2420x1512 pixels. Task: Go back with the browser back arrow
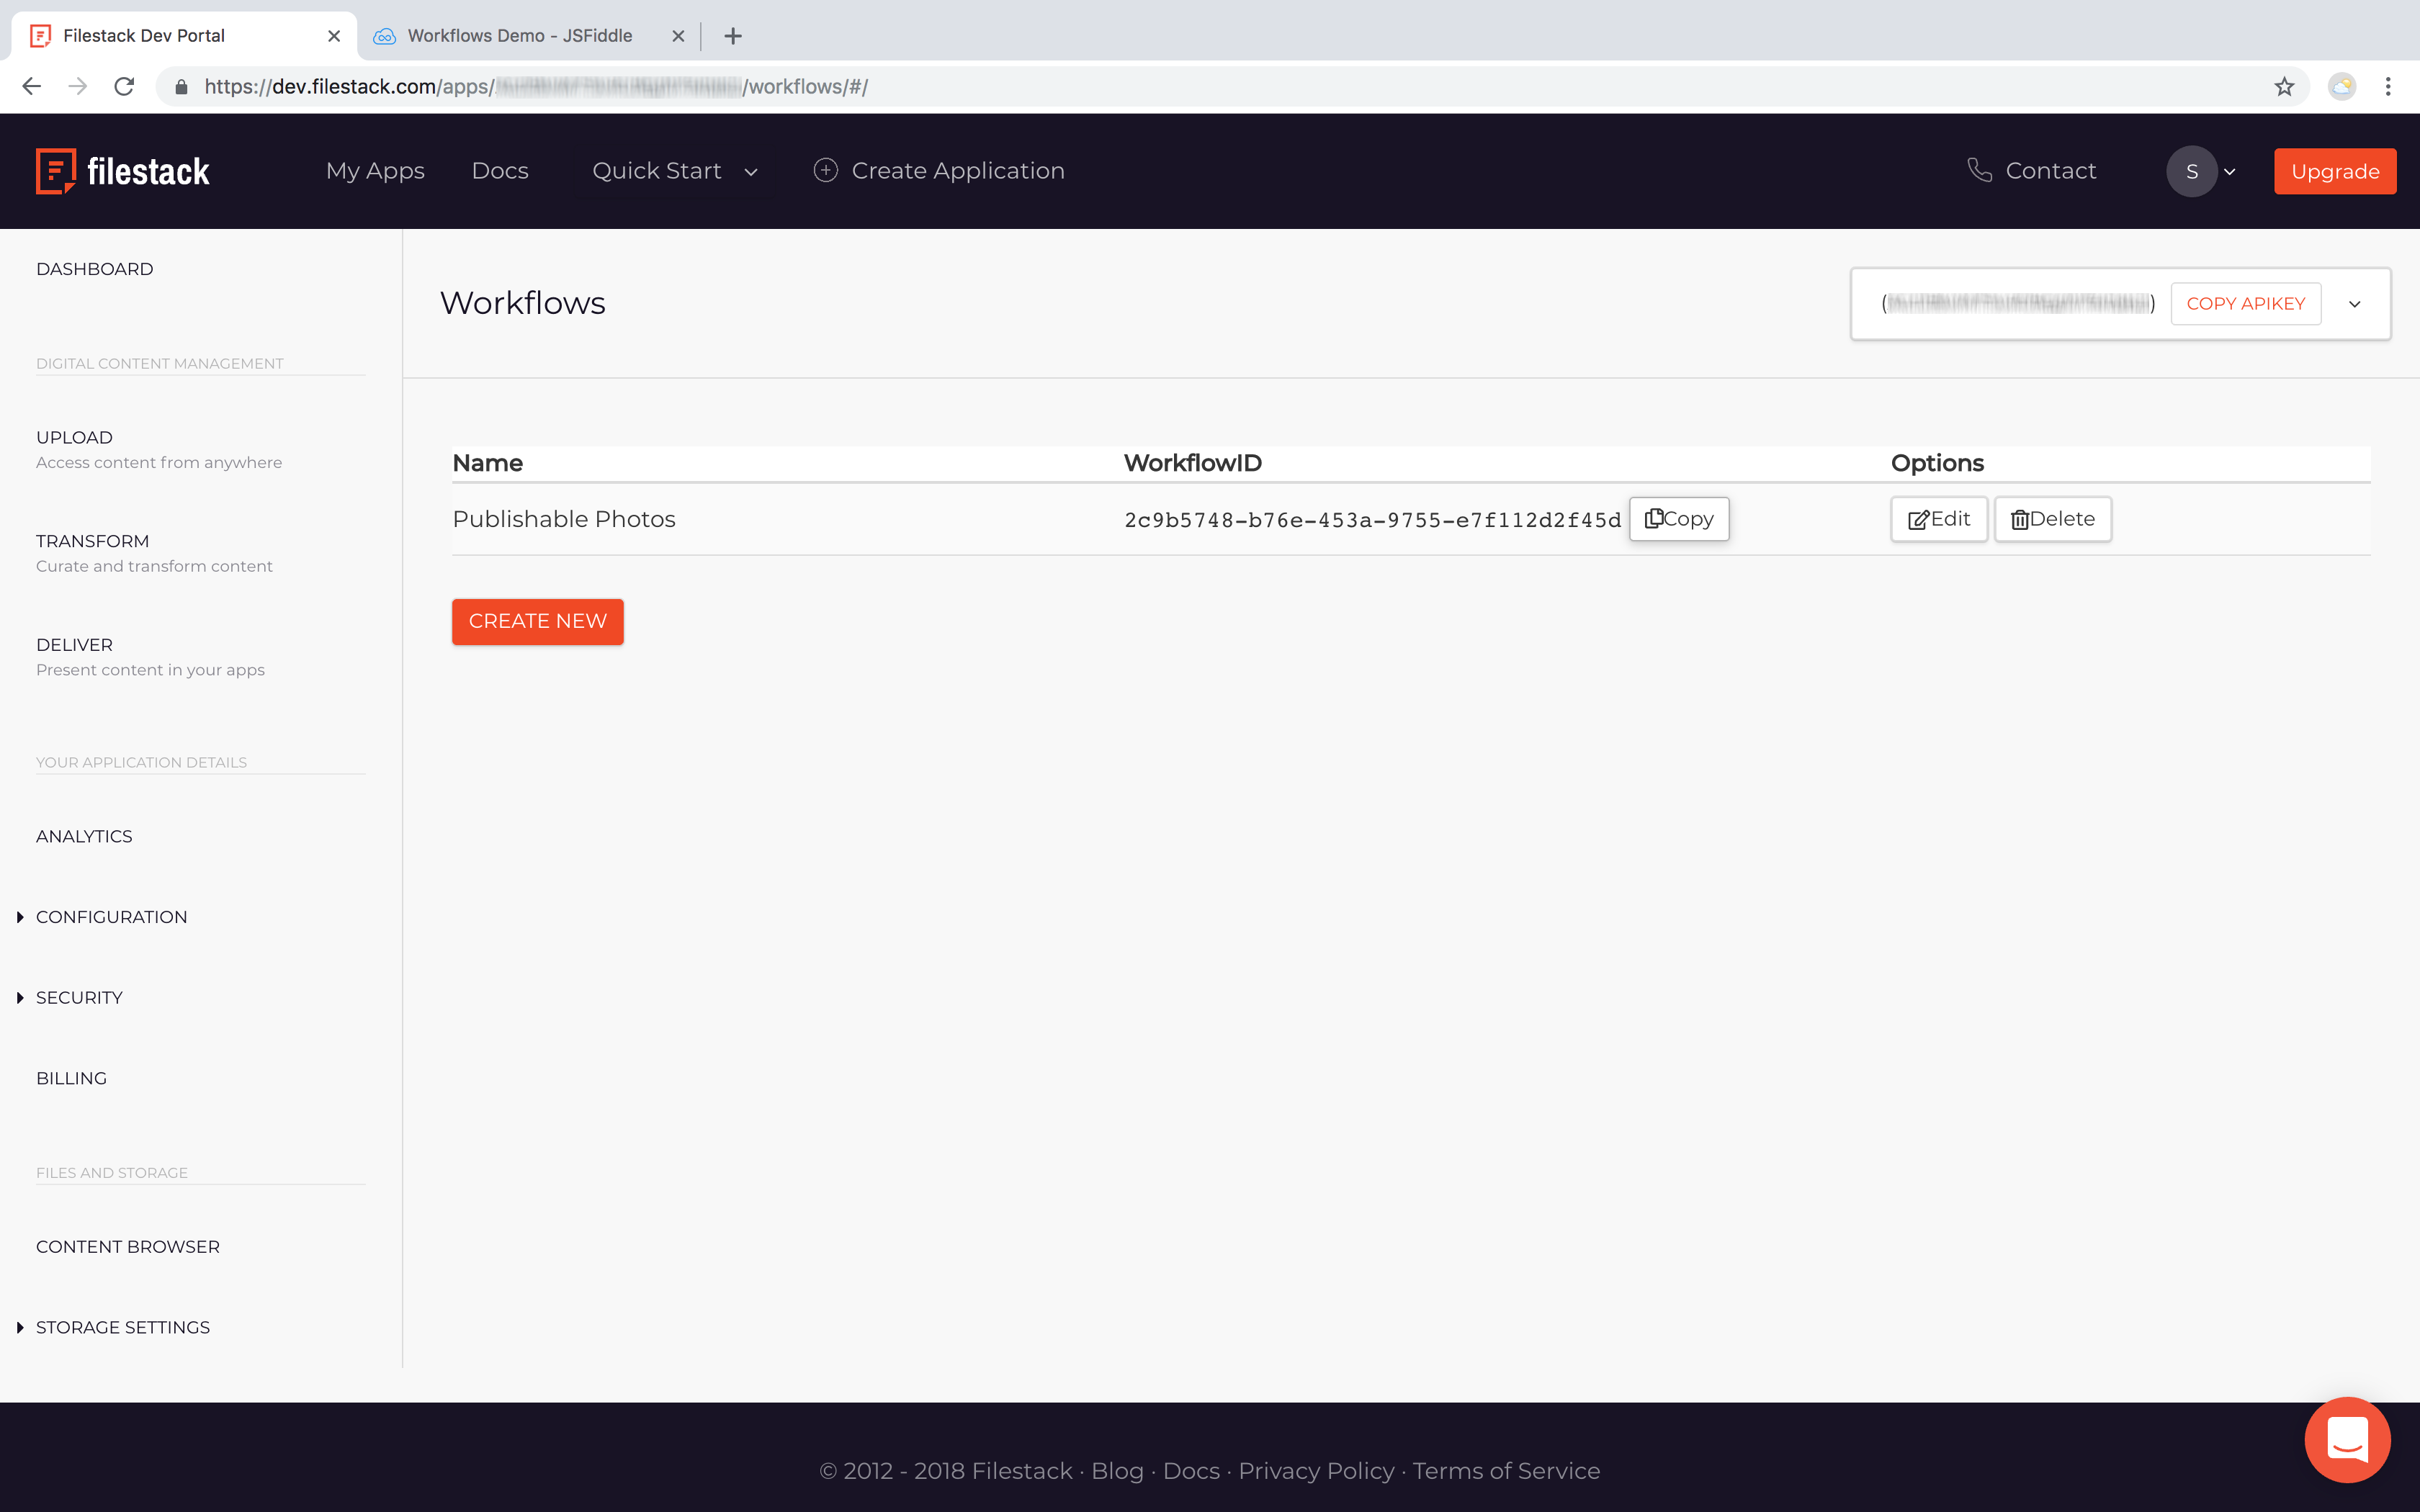tap(32, 87)
